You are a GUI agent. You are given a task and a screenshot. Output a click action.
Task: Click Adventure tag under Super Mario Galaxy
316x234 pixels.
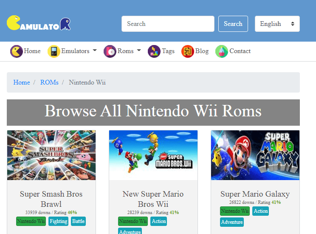point(232,222)
